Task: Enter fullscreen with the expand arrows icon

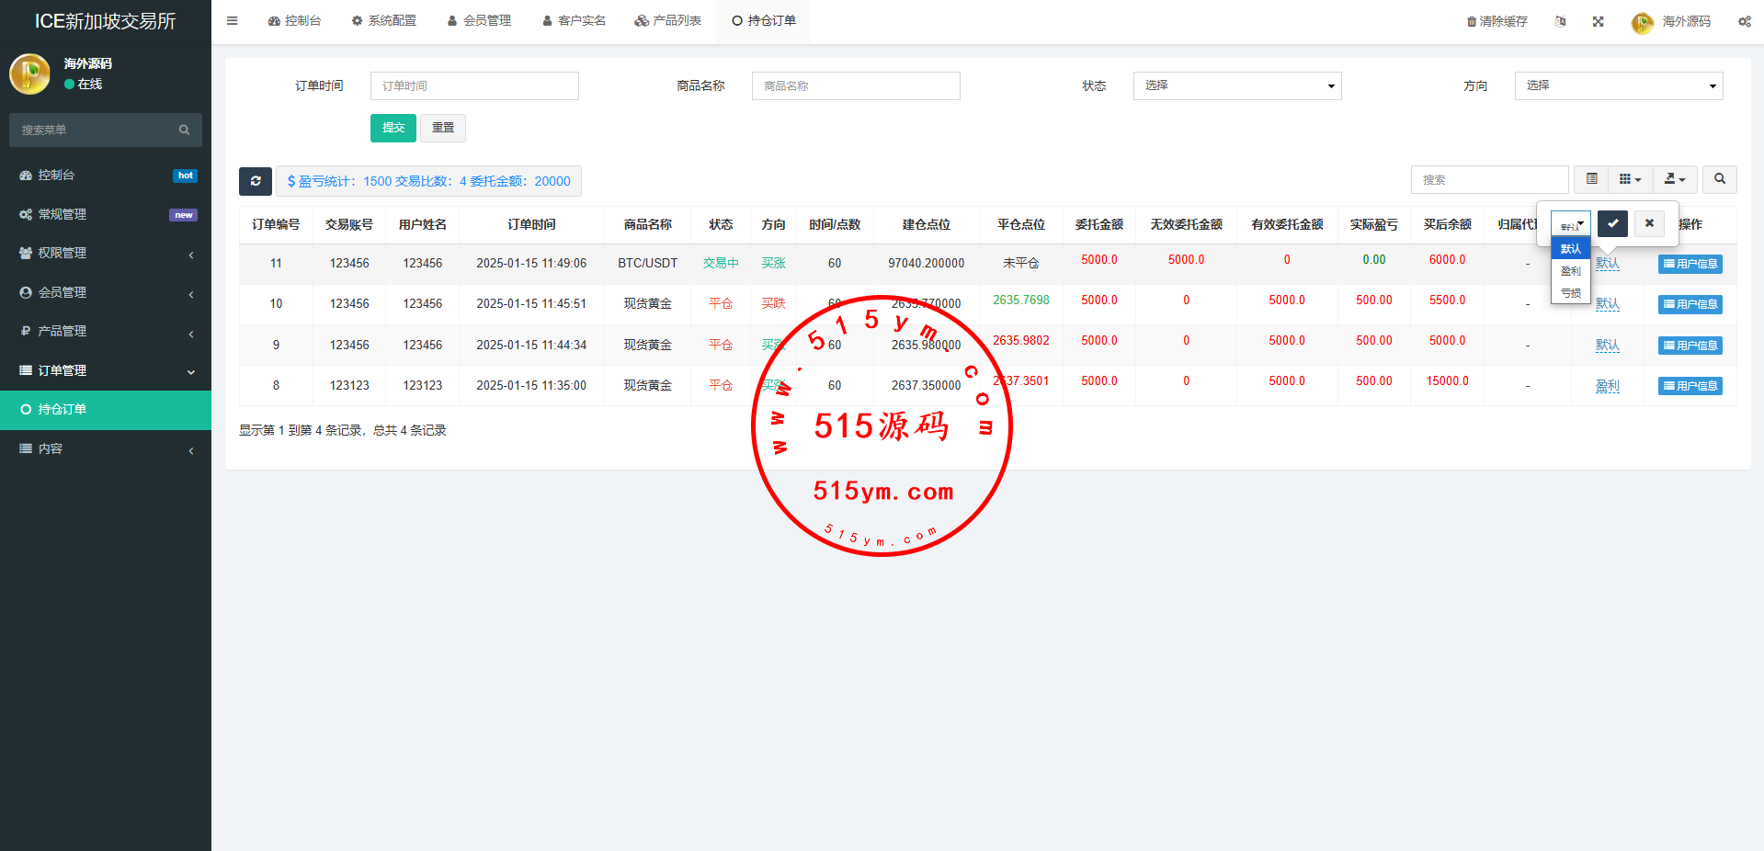Action: pos(1598,21)
